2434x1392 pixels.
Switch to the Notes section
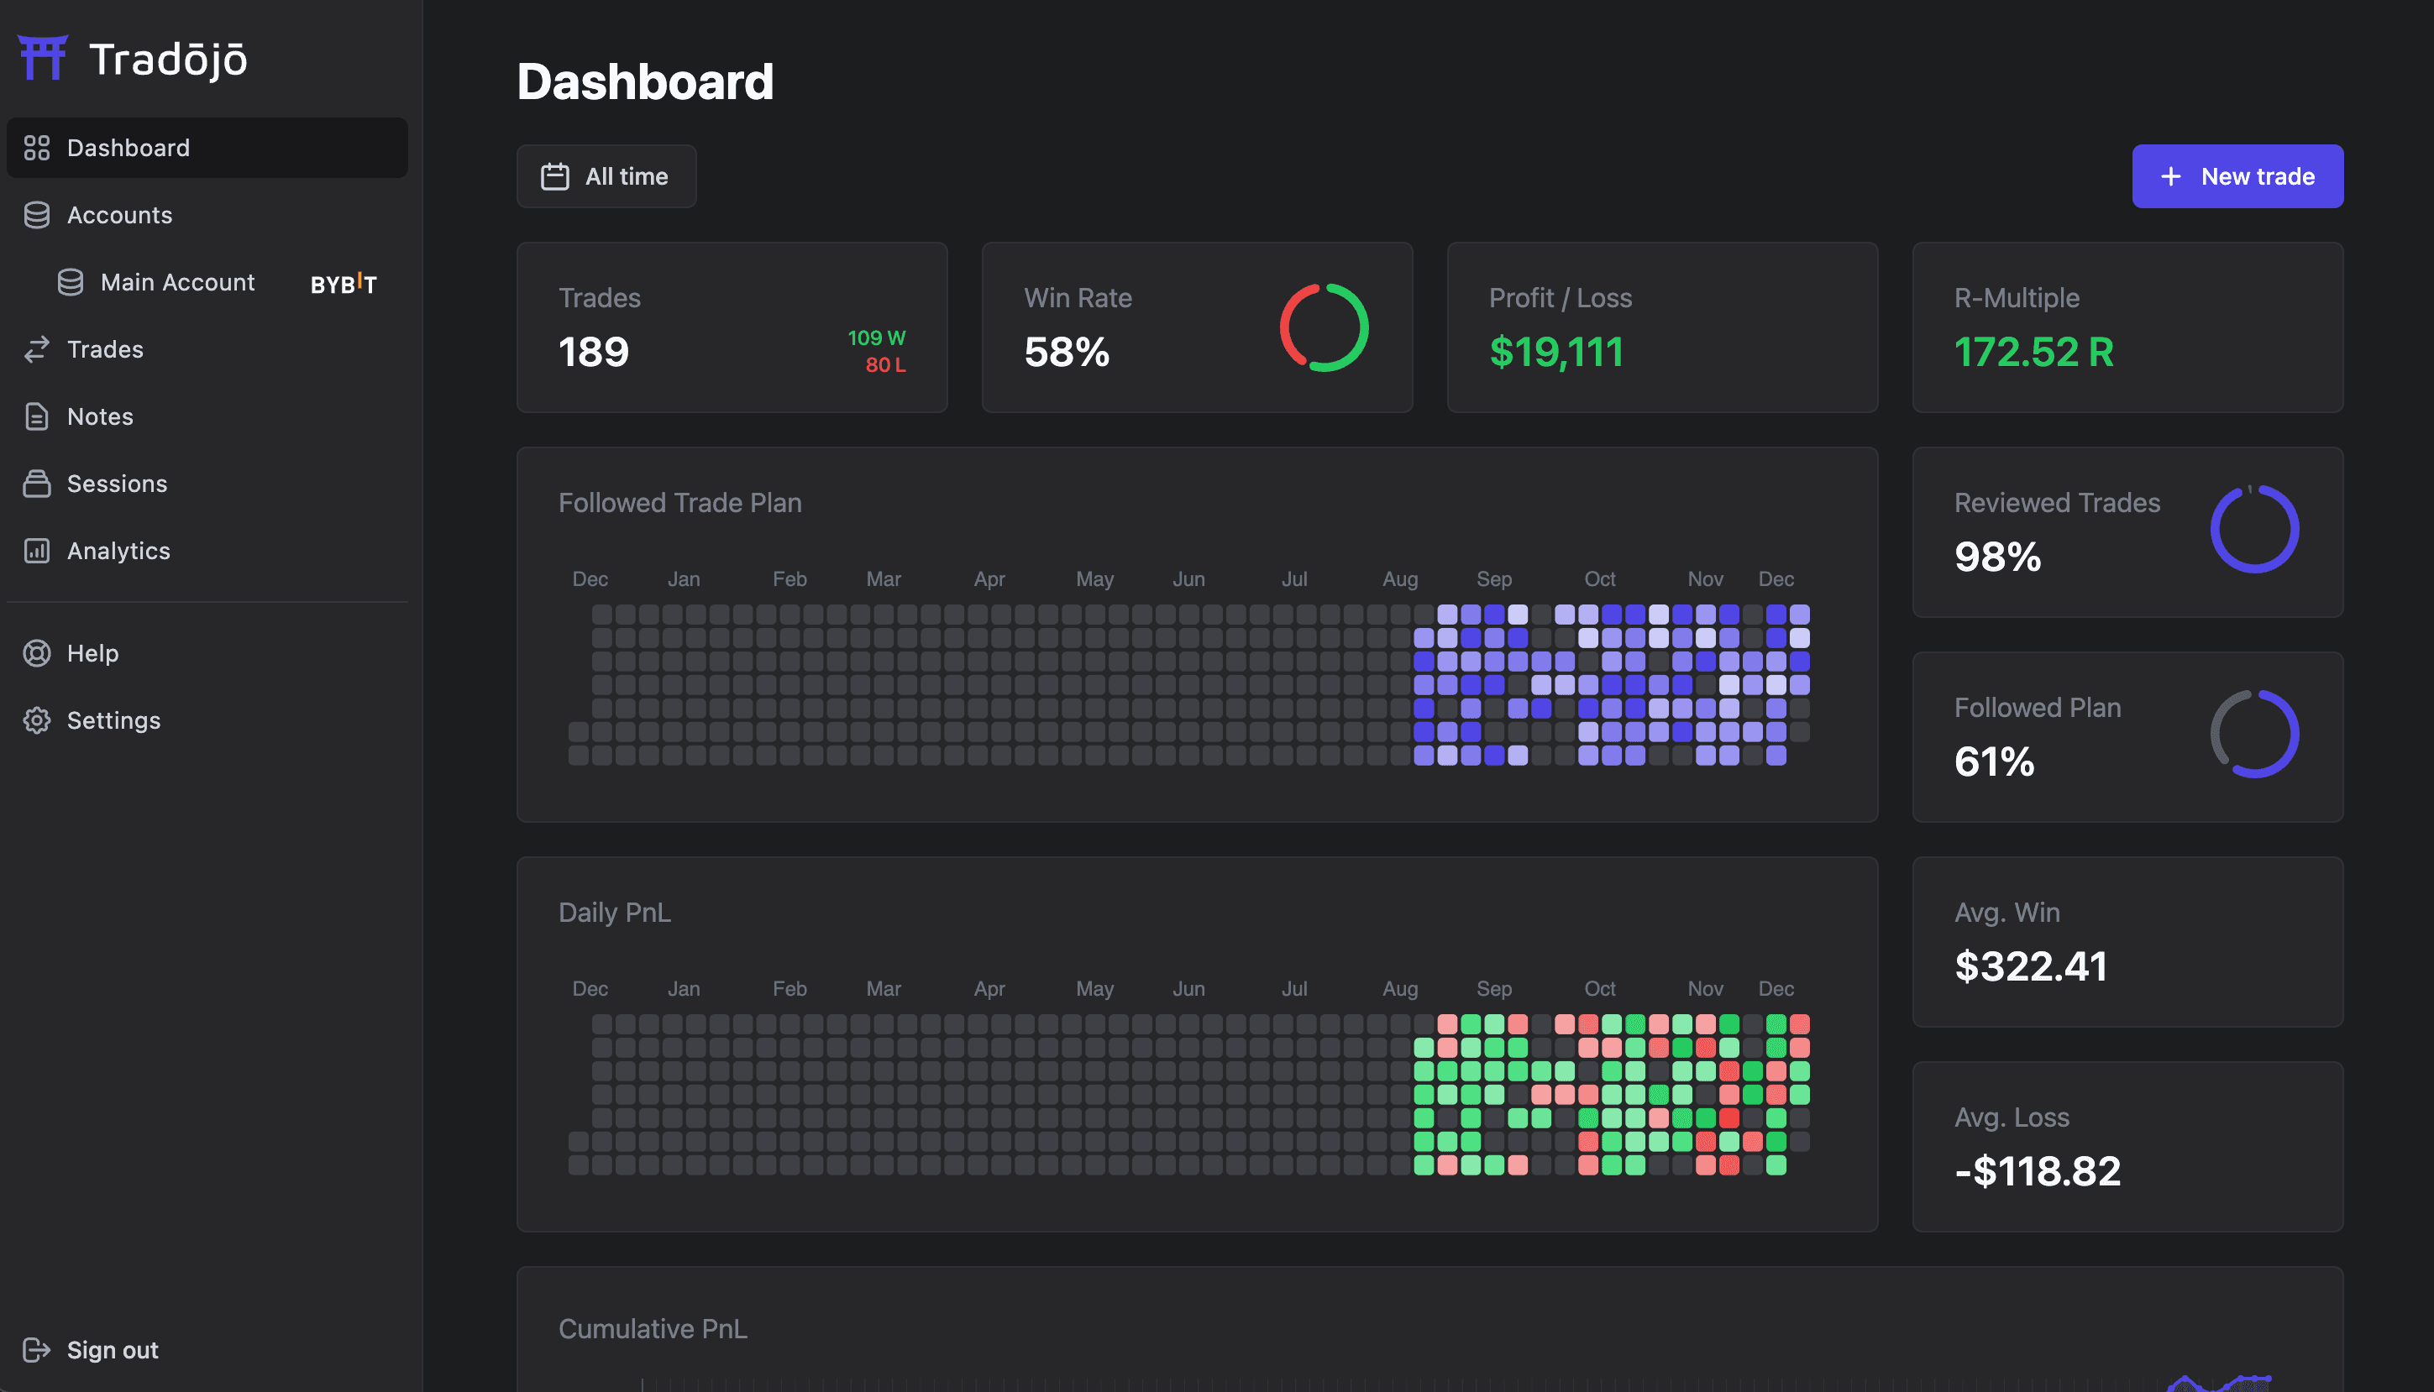click(101, 416)
